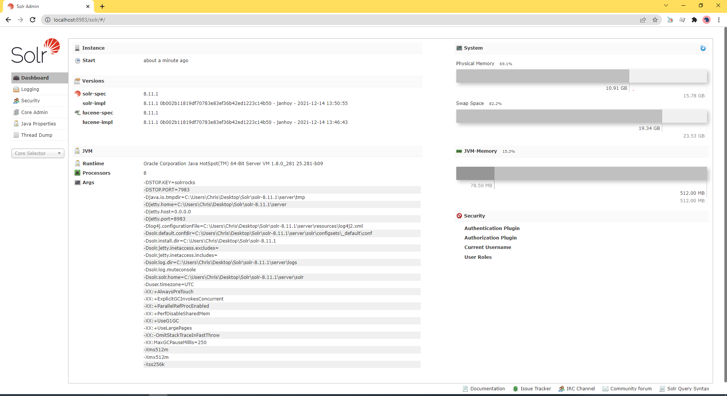
Task: Click the Args terminal icon
Action: [x=78, y=182]
